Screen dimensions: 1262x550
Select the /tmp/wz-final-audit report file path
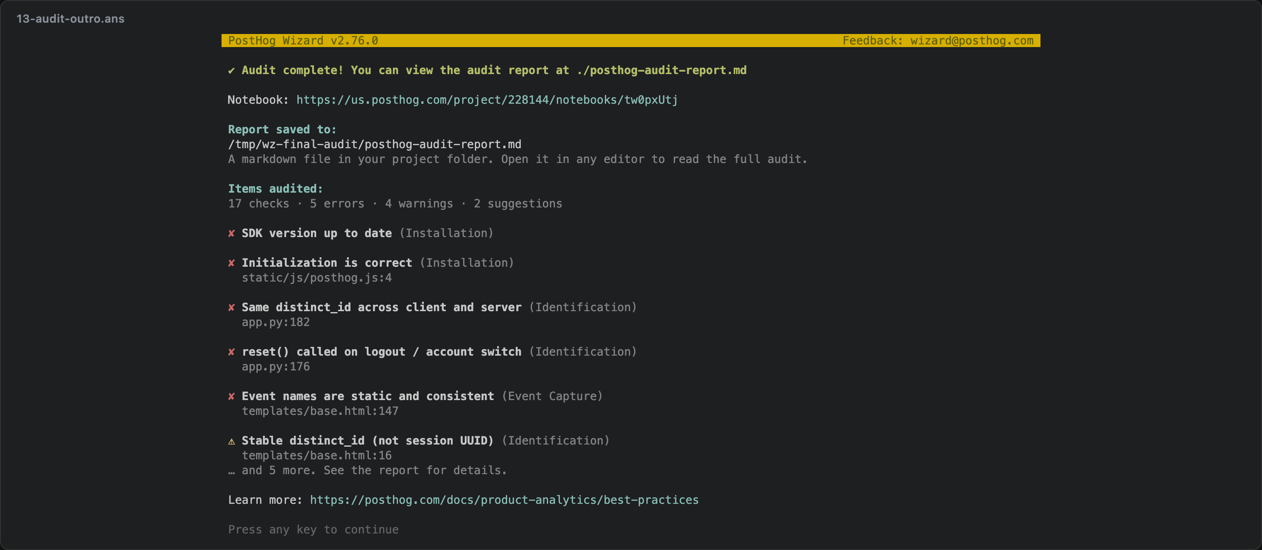(375, 145)
